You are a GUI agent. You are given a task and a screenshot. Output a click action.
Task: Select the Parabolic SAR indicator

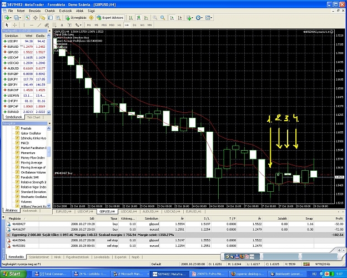click(29, 177)
